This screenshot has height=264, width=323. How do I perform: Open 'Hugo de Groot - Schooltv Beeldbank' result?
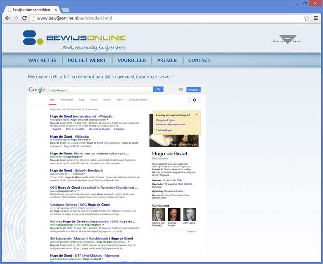click(x=76, y=170)
